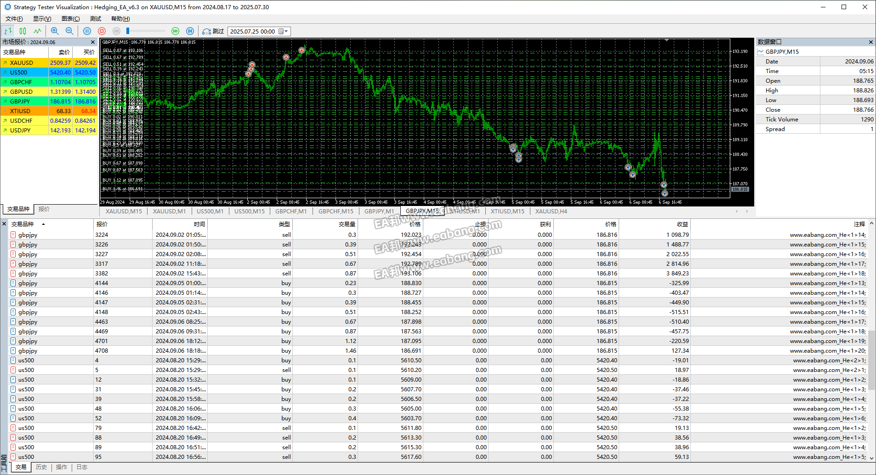Click the green fast-forward button
Image resolution: width=876 pixels, height=475 pixels.
[x=175, y=31]
